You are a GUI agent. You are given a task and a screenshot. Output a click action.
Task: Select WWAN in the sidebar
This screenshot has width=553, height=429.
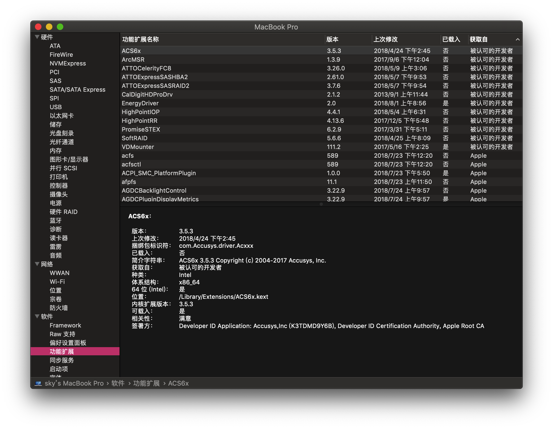tap(60, 273)
